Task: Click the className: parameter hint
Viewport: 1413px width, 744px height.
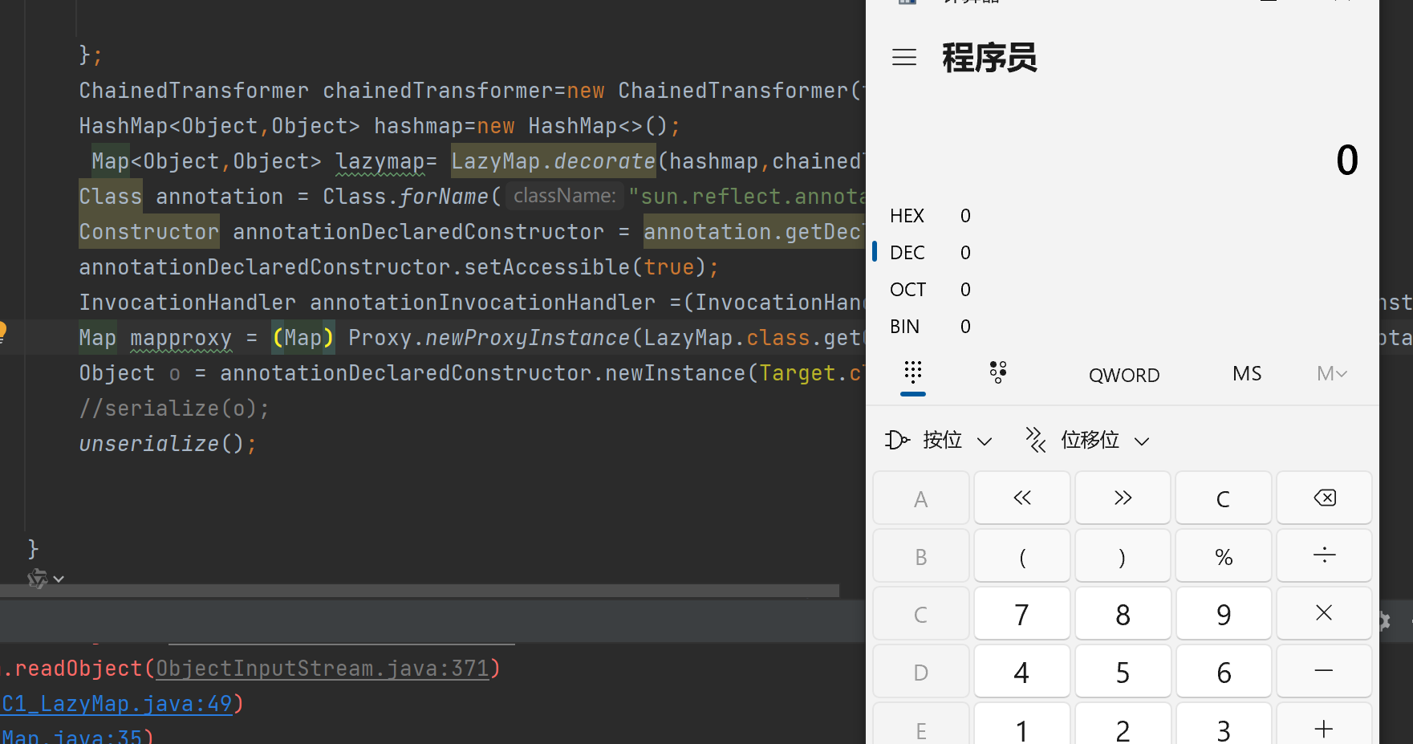Action: (565, 196)
